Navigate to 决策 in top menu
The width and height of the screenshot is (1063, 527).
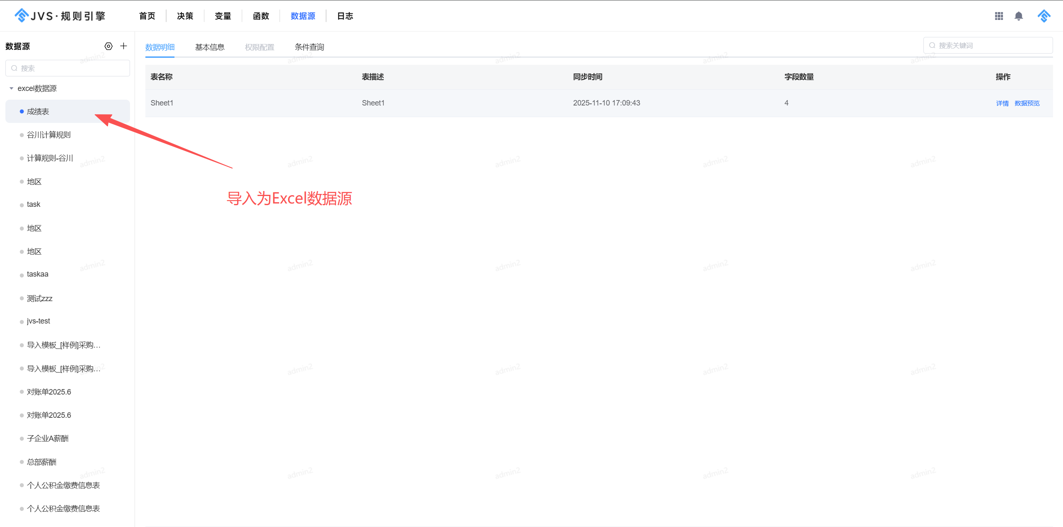point(184,16)
